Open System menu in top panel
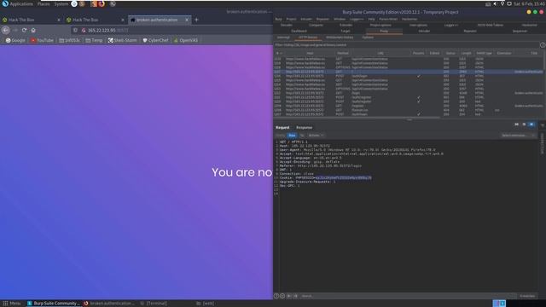 [x=61, y=3]
